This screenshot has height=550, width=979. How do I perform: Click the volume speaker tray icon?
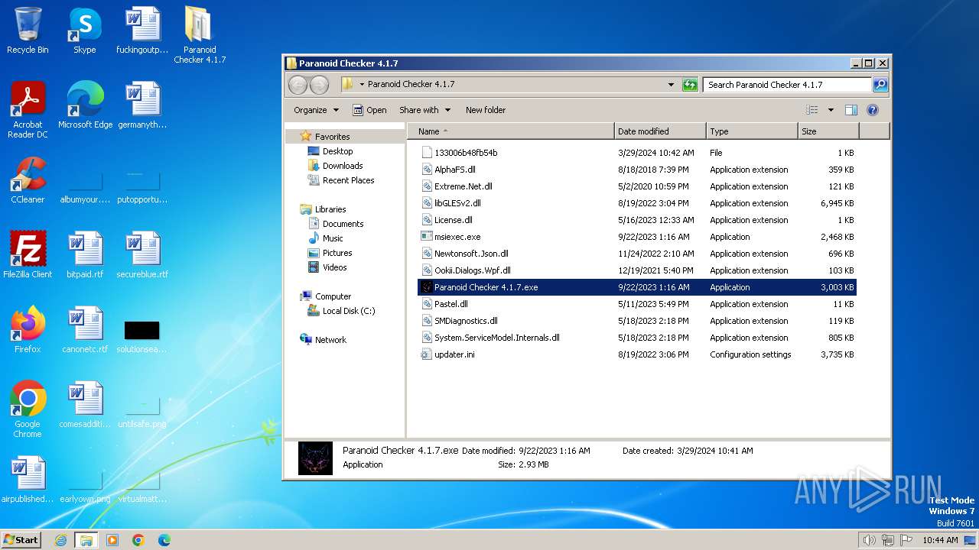click(x=869, y=540)
